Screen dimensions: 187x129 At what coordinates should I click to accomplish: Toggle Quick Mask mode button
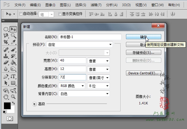tap(10, 119)
